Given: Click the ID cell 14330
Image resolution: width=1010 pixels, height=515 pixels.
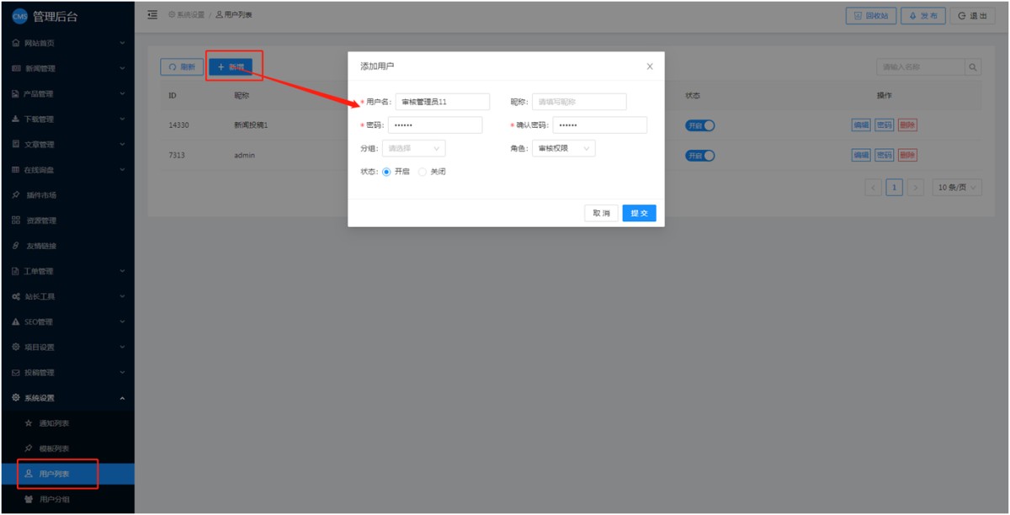Looking at the screenshot, I should (178, 125).
